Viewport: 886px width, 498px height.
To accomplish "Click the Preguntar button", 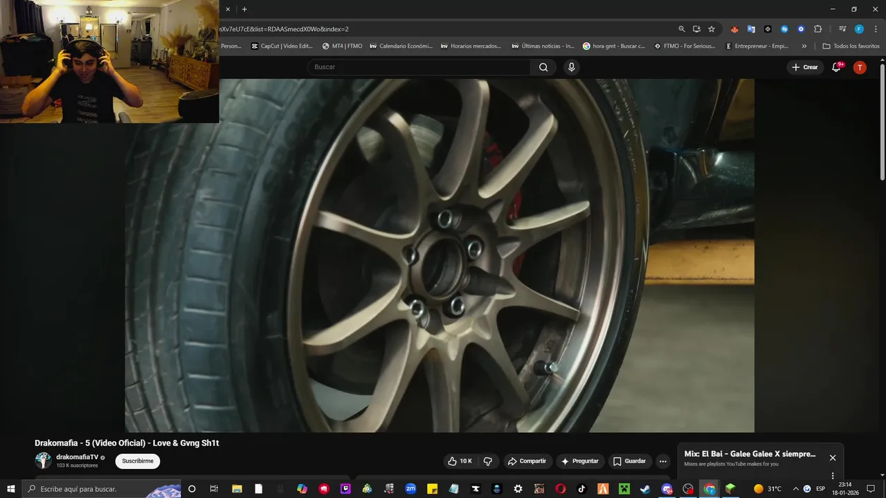I will click(x=580, y=461).
